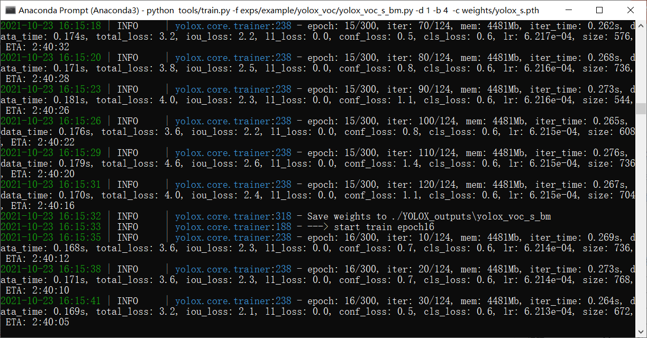Click the scrollbar up arrow
The height and width of the screenshot is (338, 647).
tap(641, 25)
